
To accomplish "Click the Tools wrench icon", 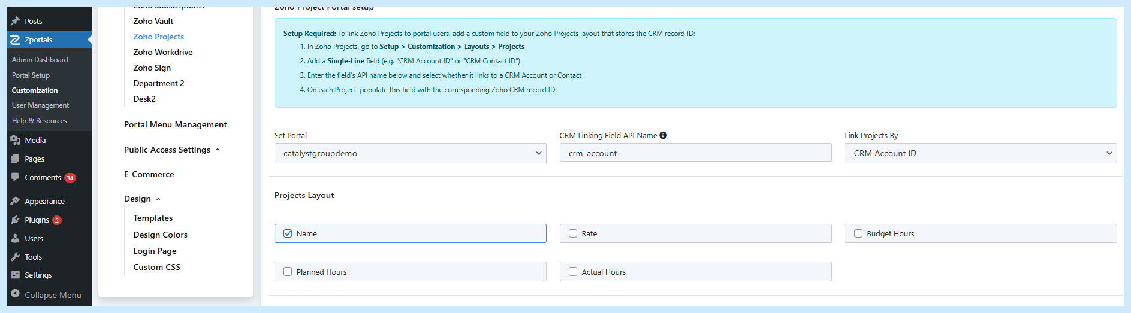I will click(16, 257).
